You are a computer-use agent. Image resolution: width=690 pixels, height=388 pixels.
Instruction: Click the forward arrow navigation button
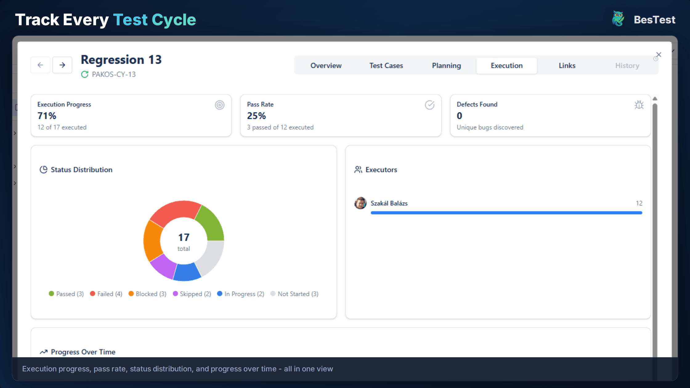click(x=62, y=65)
